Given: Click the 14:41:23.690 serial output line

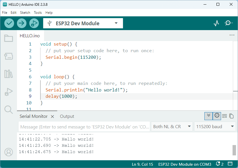Looking at the screenshot, I should [56, 145].
